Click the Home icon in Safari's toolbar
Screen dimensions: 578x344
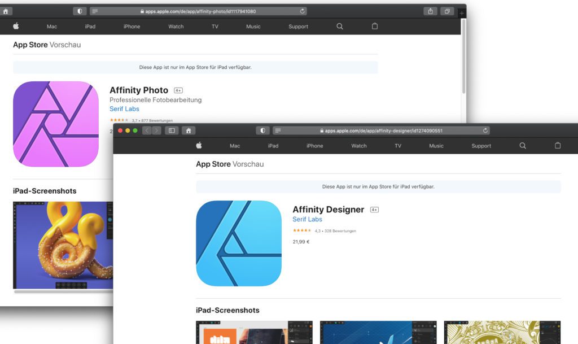tap(188, 130)
